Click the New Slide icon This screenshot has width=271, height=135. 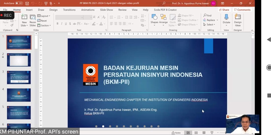tap(24, 17)
